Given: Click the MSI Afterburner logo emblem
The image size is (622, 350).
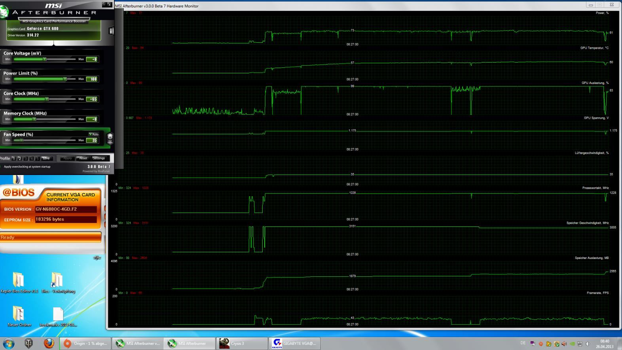Looking at the screenshot, I should [4, 12].
